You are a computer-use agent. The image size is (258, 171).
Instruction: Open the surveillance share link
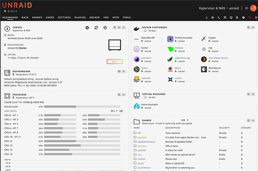[x=144, y=168]
